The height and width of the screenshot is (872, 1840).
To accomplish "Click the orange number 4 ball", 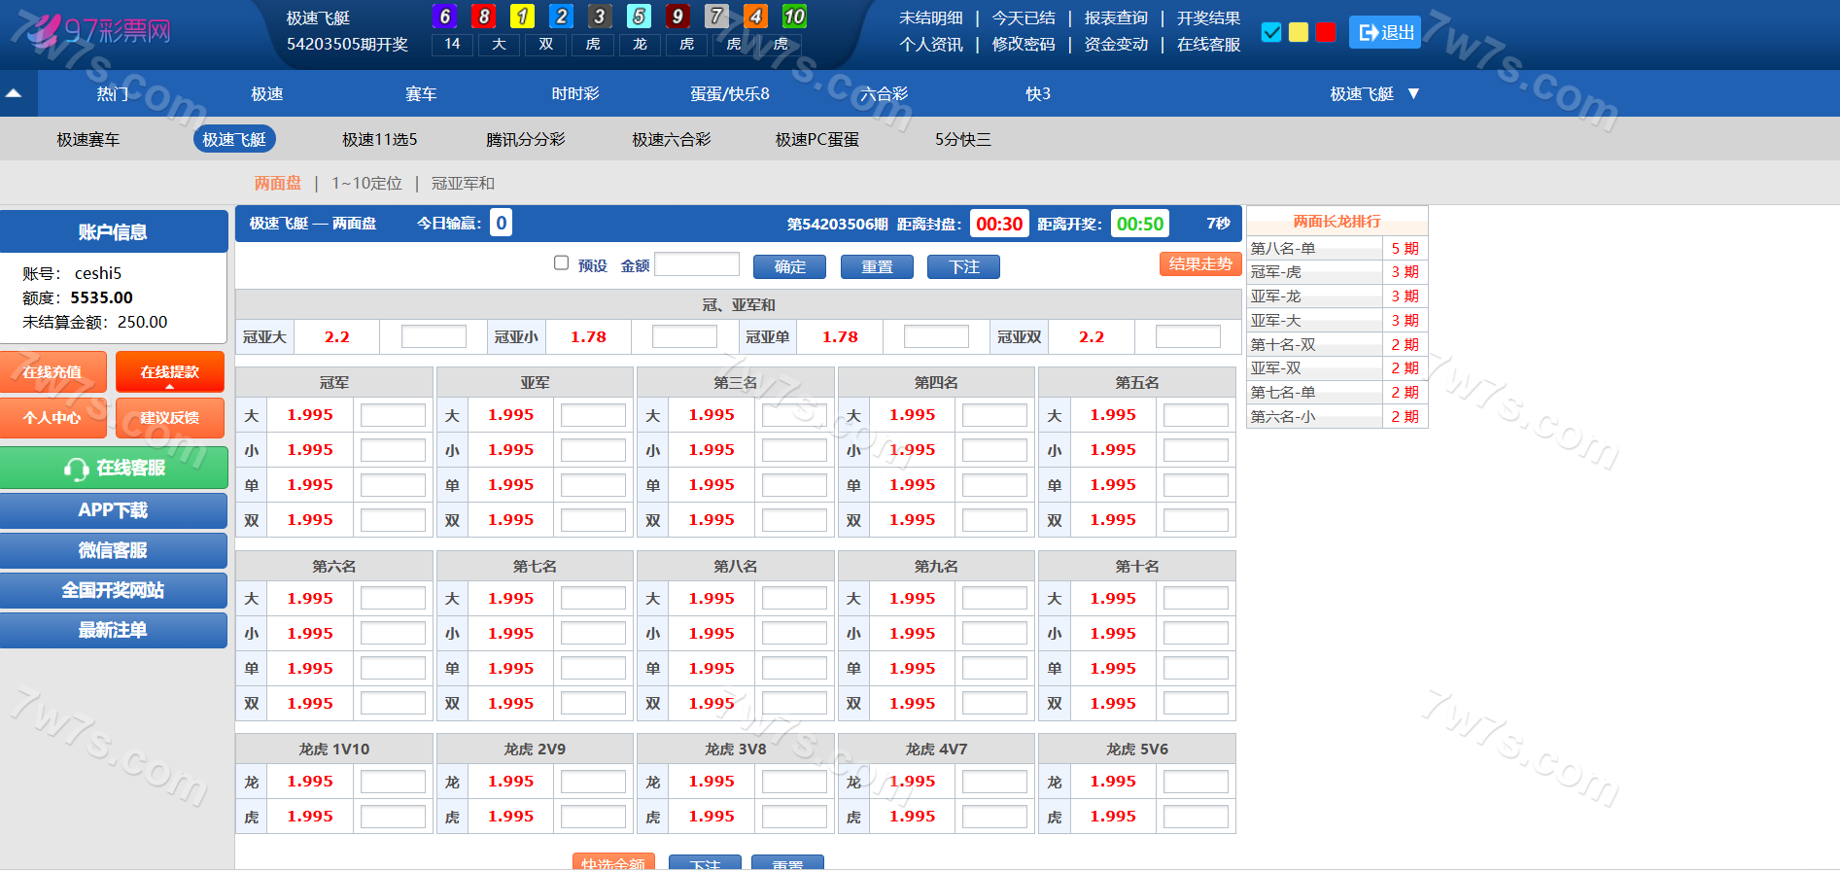I will [755, 17].
